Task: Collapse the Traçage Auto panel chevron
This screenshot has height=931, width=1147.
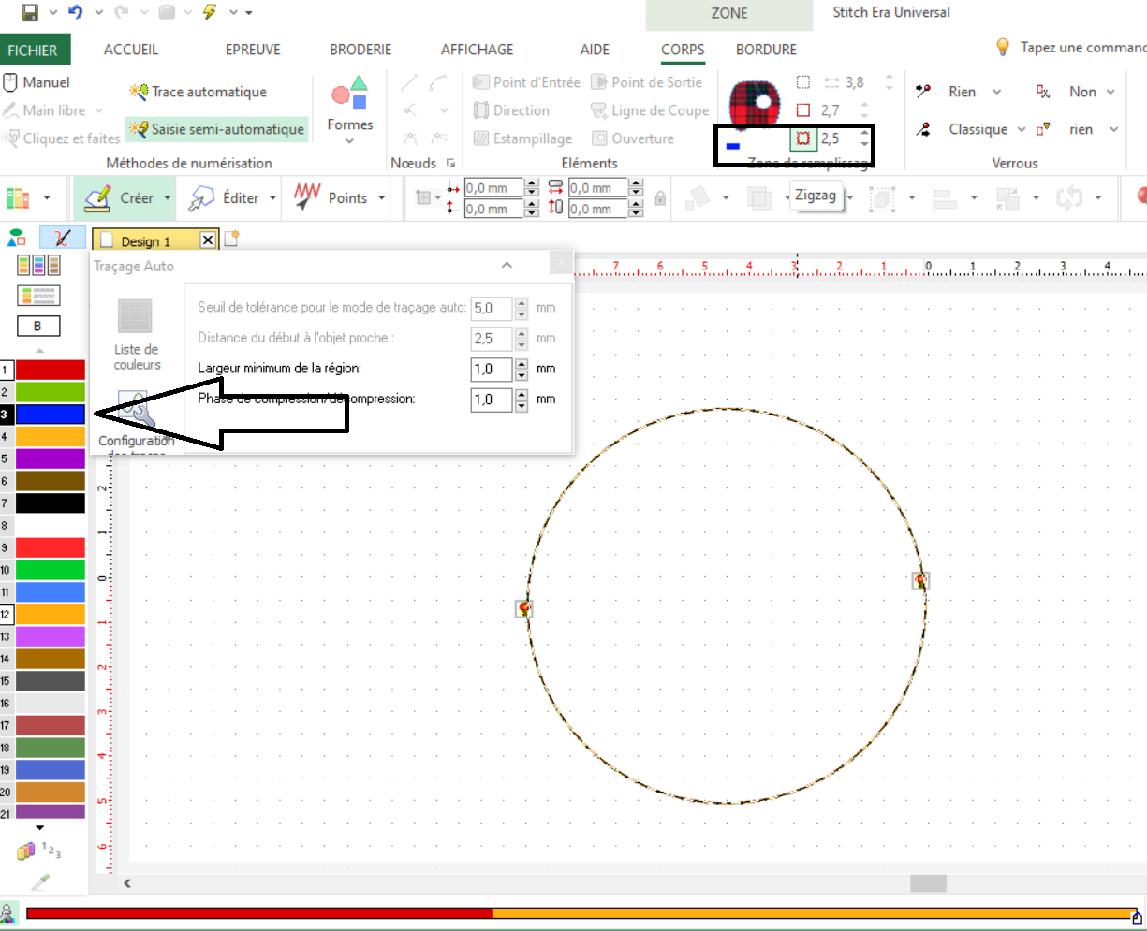Action: (x=507, y=266)
